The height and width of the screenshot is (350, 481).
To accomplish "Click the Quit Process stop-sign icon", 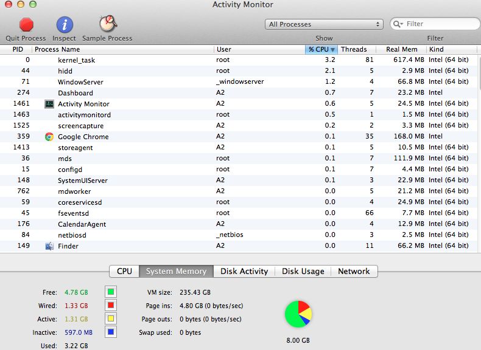I will (x=26, y=25).
